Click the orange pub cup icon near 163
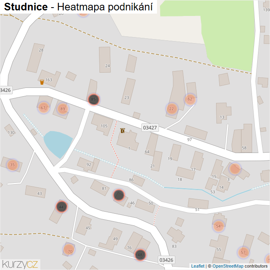This screenshot has height=270, width=270. 42,82
